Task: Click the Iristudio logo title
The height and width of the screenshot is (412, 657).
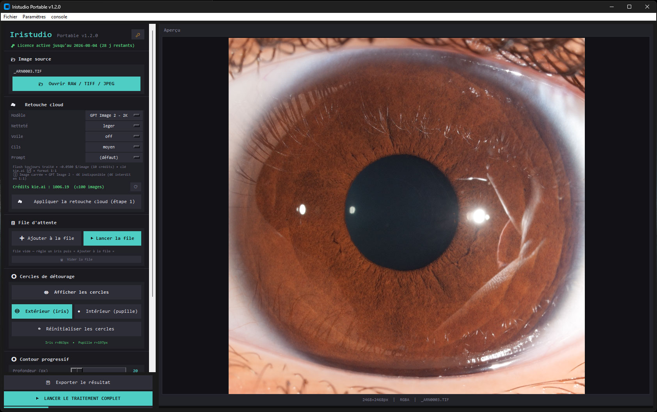Action: coord(31,35)
